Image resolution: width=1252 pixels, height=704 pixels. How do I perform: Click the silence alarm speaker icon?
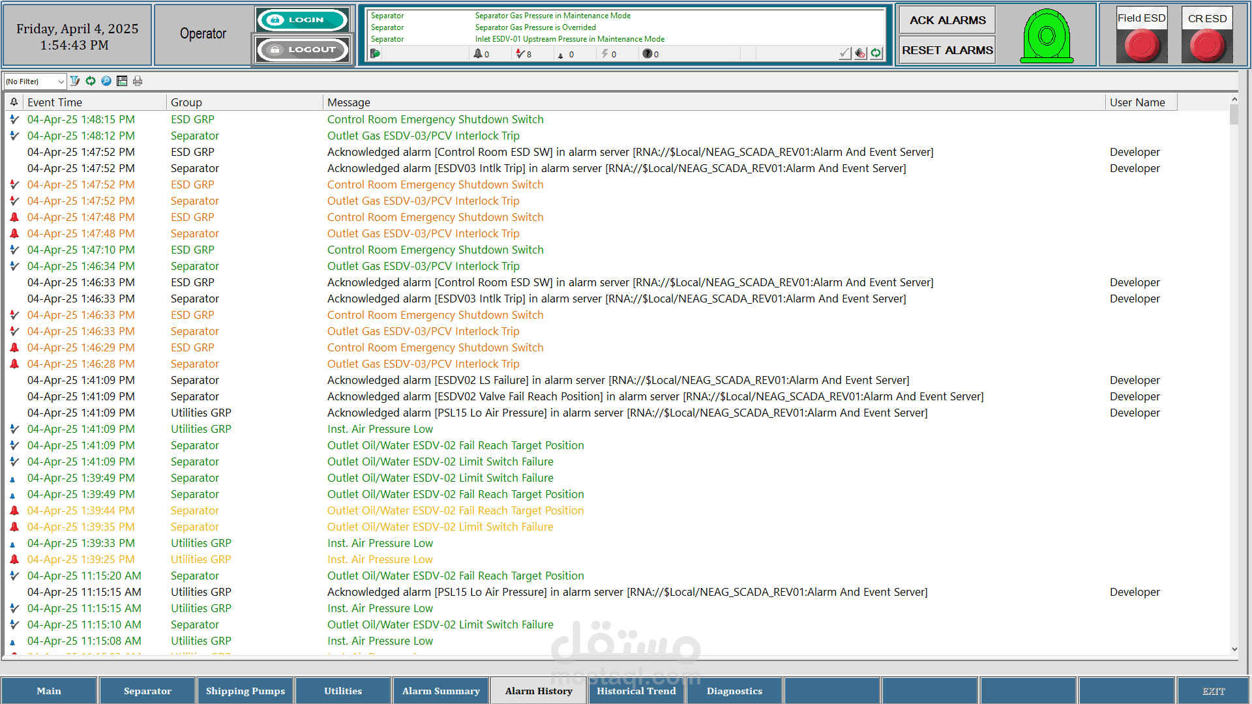(861, 53)
